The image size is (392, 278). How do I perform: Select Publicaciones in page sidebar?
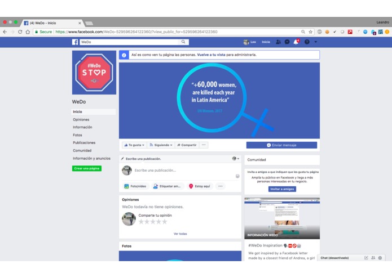tap(84, 142)
